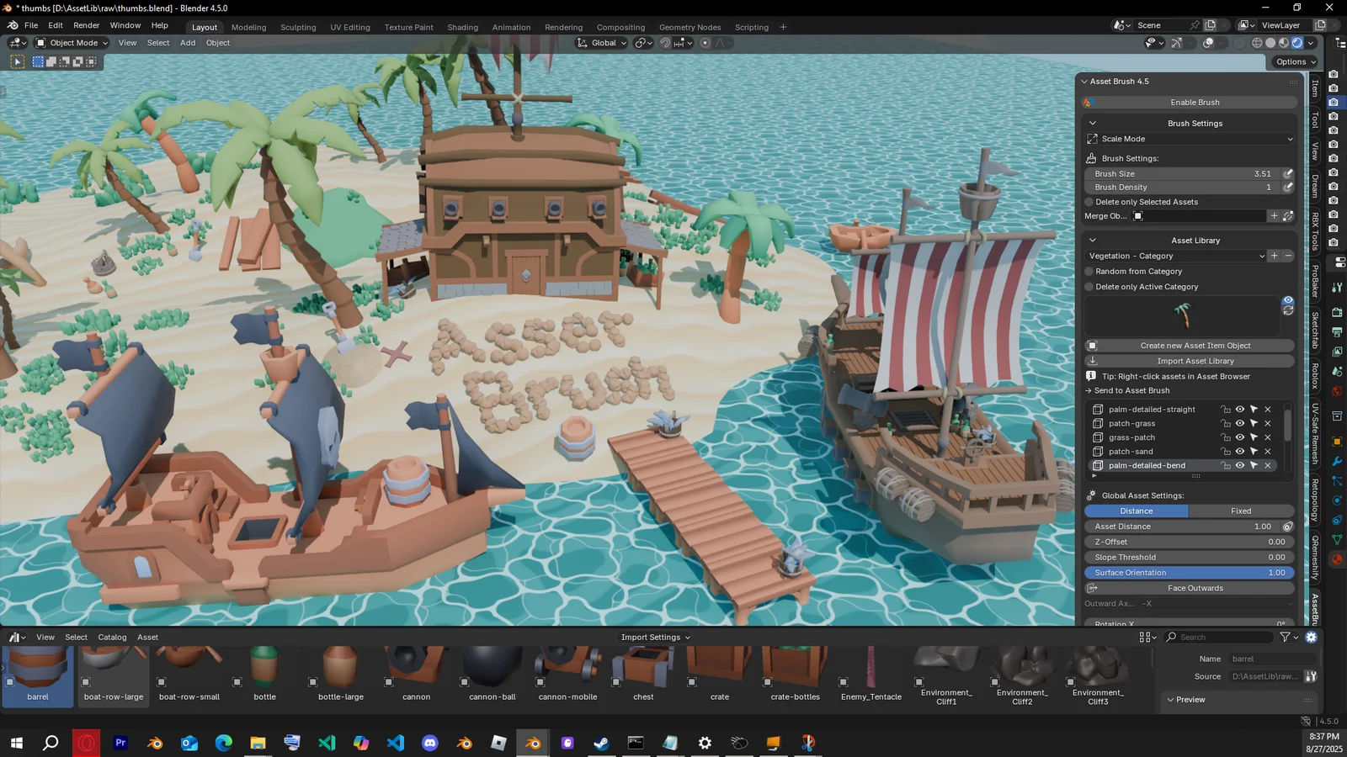The image size is (1347, 757).
Task: Open the Blender application menu logo
Action: 12,25
